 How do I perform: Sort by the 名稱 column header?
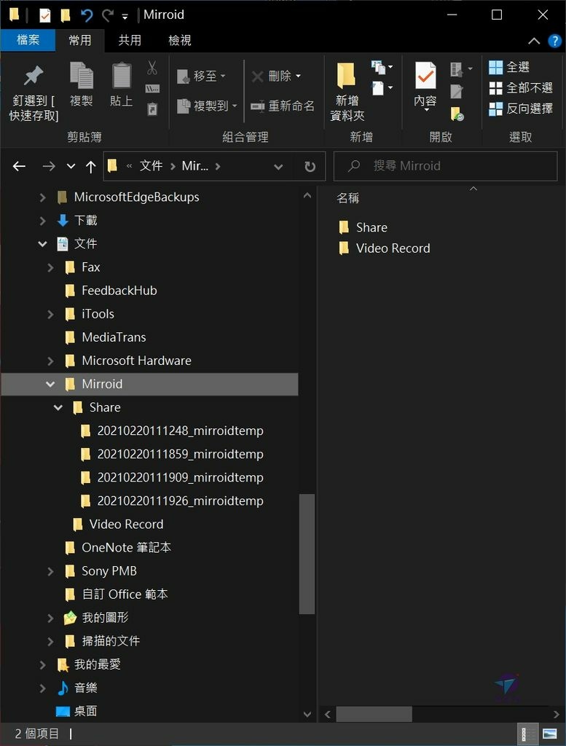[x=347, y=197]
